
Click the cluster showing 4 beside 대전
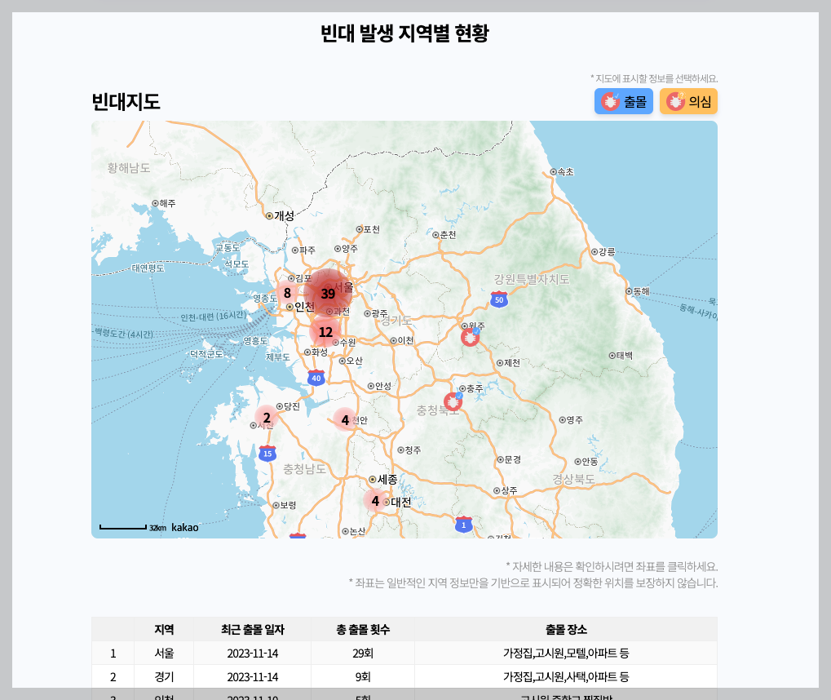pos(375,501)
